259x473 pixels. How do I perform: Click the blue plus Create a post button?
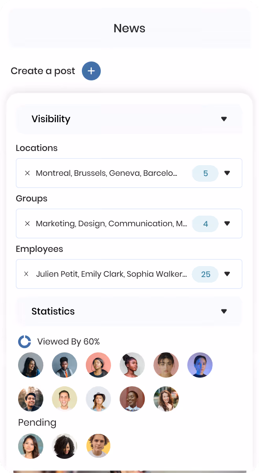tap(91, 71)
